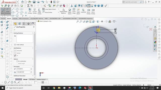Click the line length parameter field
This screenshot has width=161, height=90.
(x=23, y=69)
